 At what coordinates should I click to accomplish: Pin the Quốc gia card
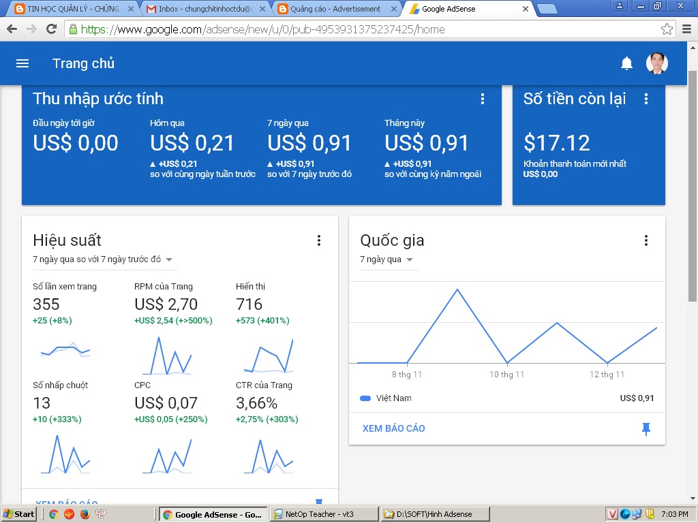[646, 429]
